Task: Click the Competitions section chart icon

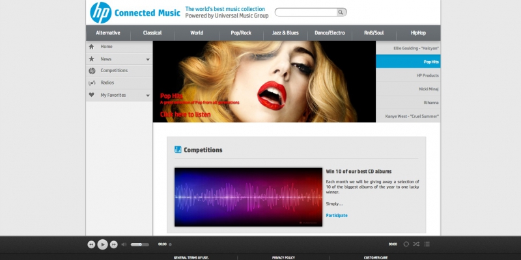Action: point(178,149)
